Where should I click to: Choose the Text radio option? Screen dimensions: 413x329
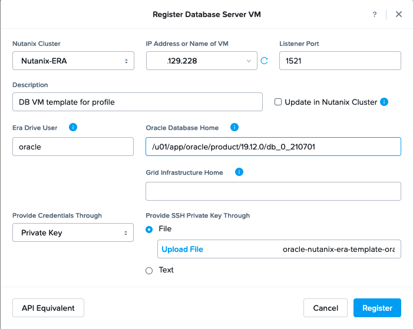point(149,271)
